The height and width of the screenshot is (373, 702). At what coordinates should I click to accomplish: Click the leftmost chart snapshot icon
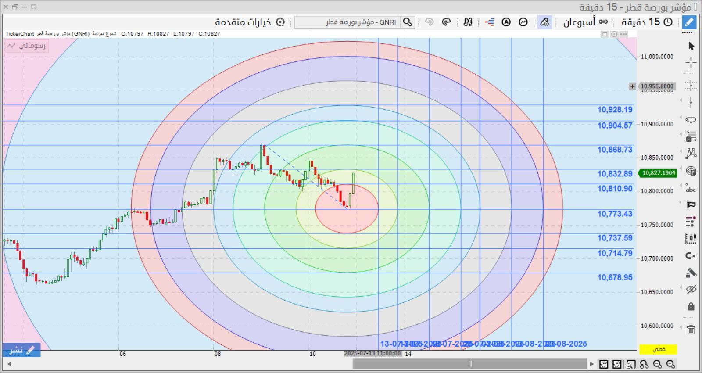click(604, 364)
